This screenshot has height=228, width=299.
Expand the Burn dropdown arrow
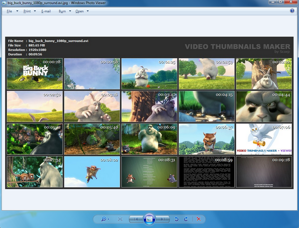click(x=70, y=11)
